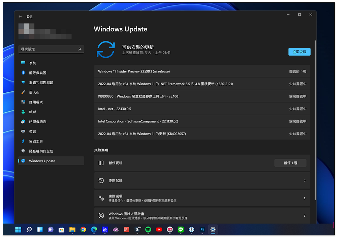Select Windows Update in the sidebar

click(x=51, y=161)
